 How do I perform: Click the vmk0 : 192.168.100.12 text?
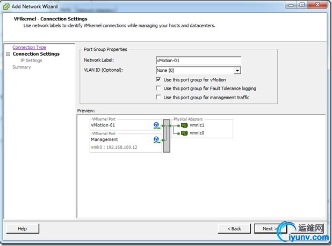pos(114,147)
